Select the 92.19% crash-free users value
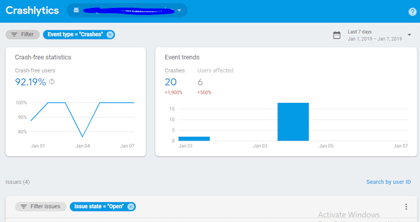The image size is (420, 222). pos(30,82)
